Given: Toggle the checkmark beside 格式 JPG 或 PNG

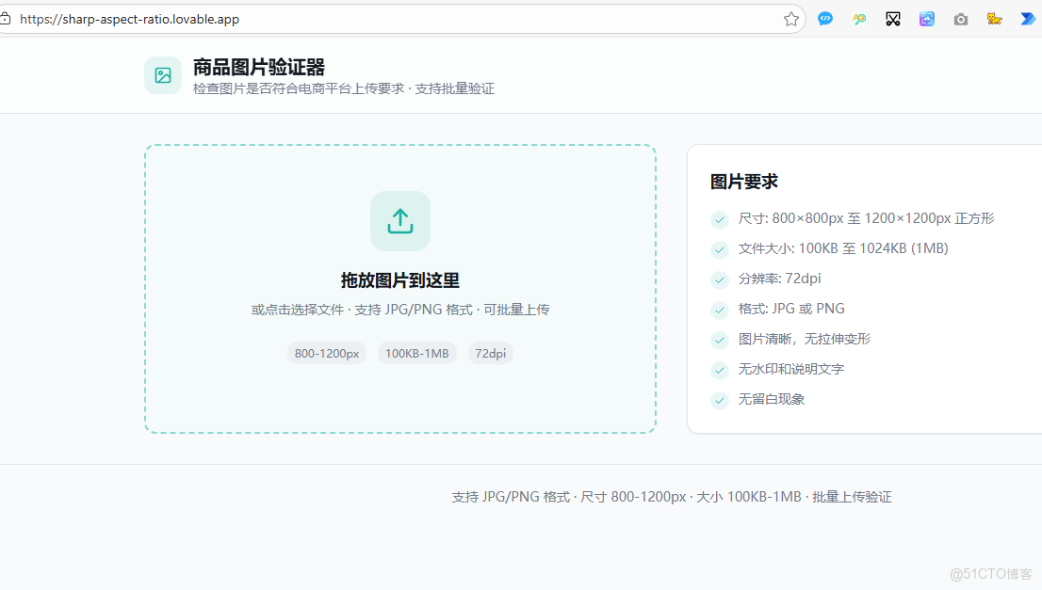Looking at the screenshot, I should click(x=719, y=309).
